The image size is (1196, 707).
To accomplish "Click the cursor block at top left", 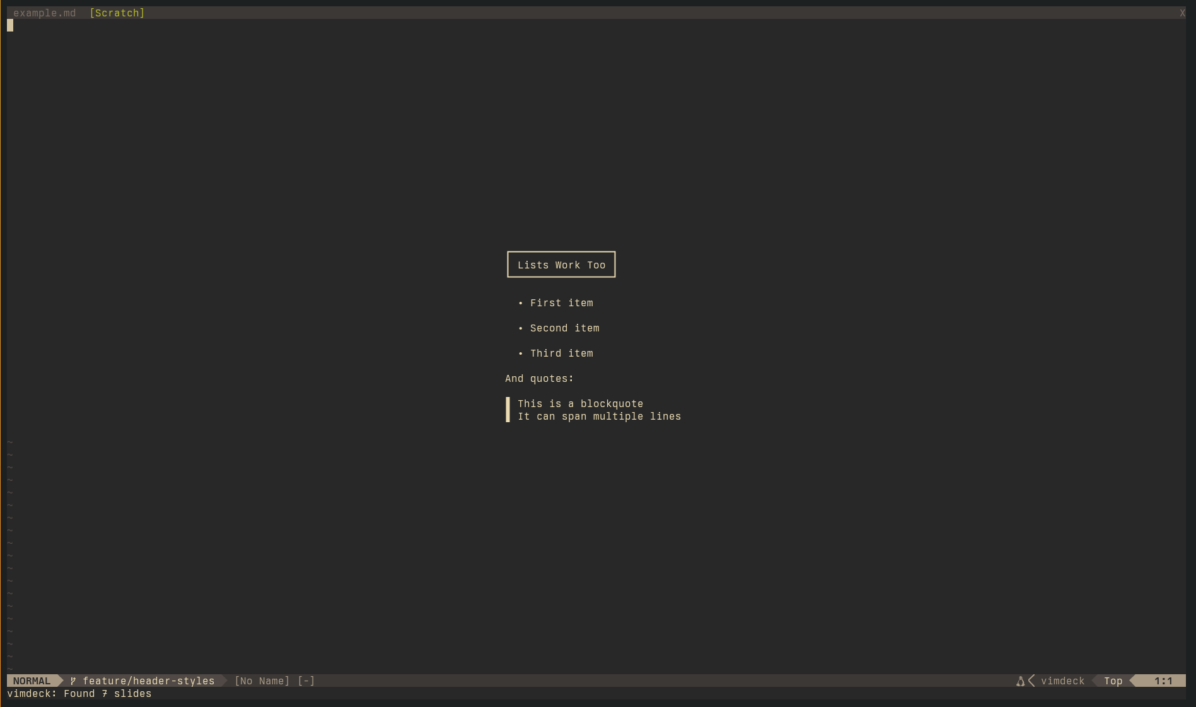I will click(9, 25).
